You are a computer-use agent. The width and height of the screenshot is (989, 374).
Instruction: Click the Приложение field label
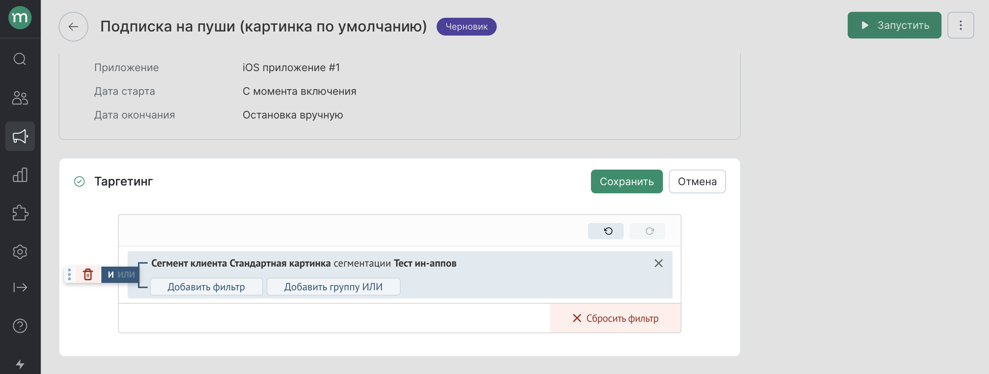pos(127,67)
